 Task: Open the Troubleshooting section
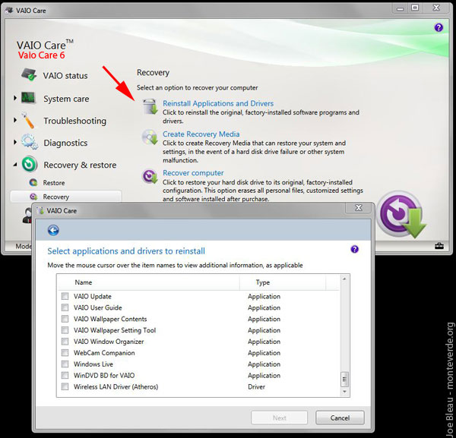coord(74,121)
